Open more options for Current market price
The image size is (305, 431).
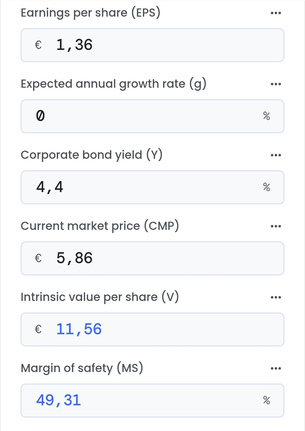pos(276,226)
